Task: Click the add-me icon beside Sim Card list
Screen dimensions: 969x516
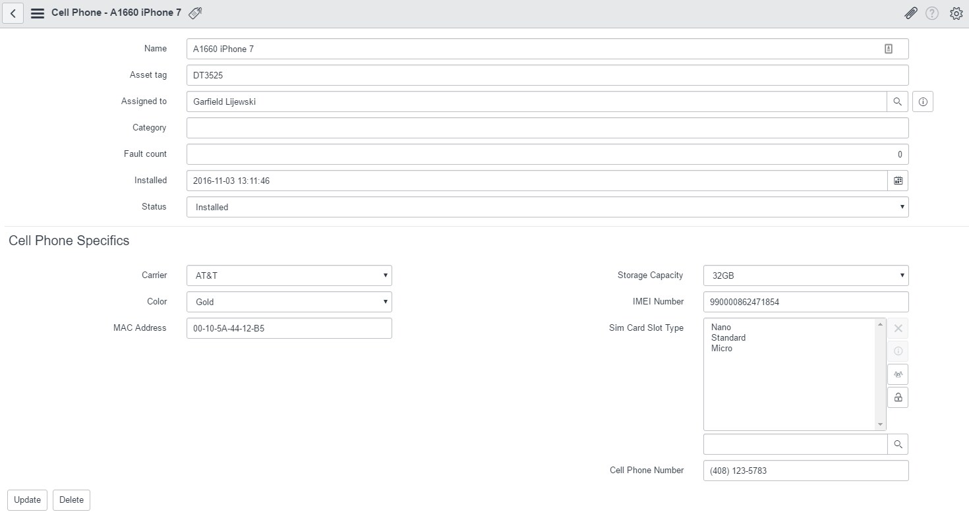Action: pyautogui.click(x=898, y=374)
